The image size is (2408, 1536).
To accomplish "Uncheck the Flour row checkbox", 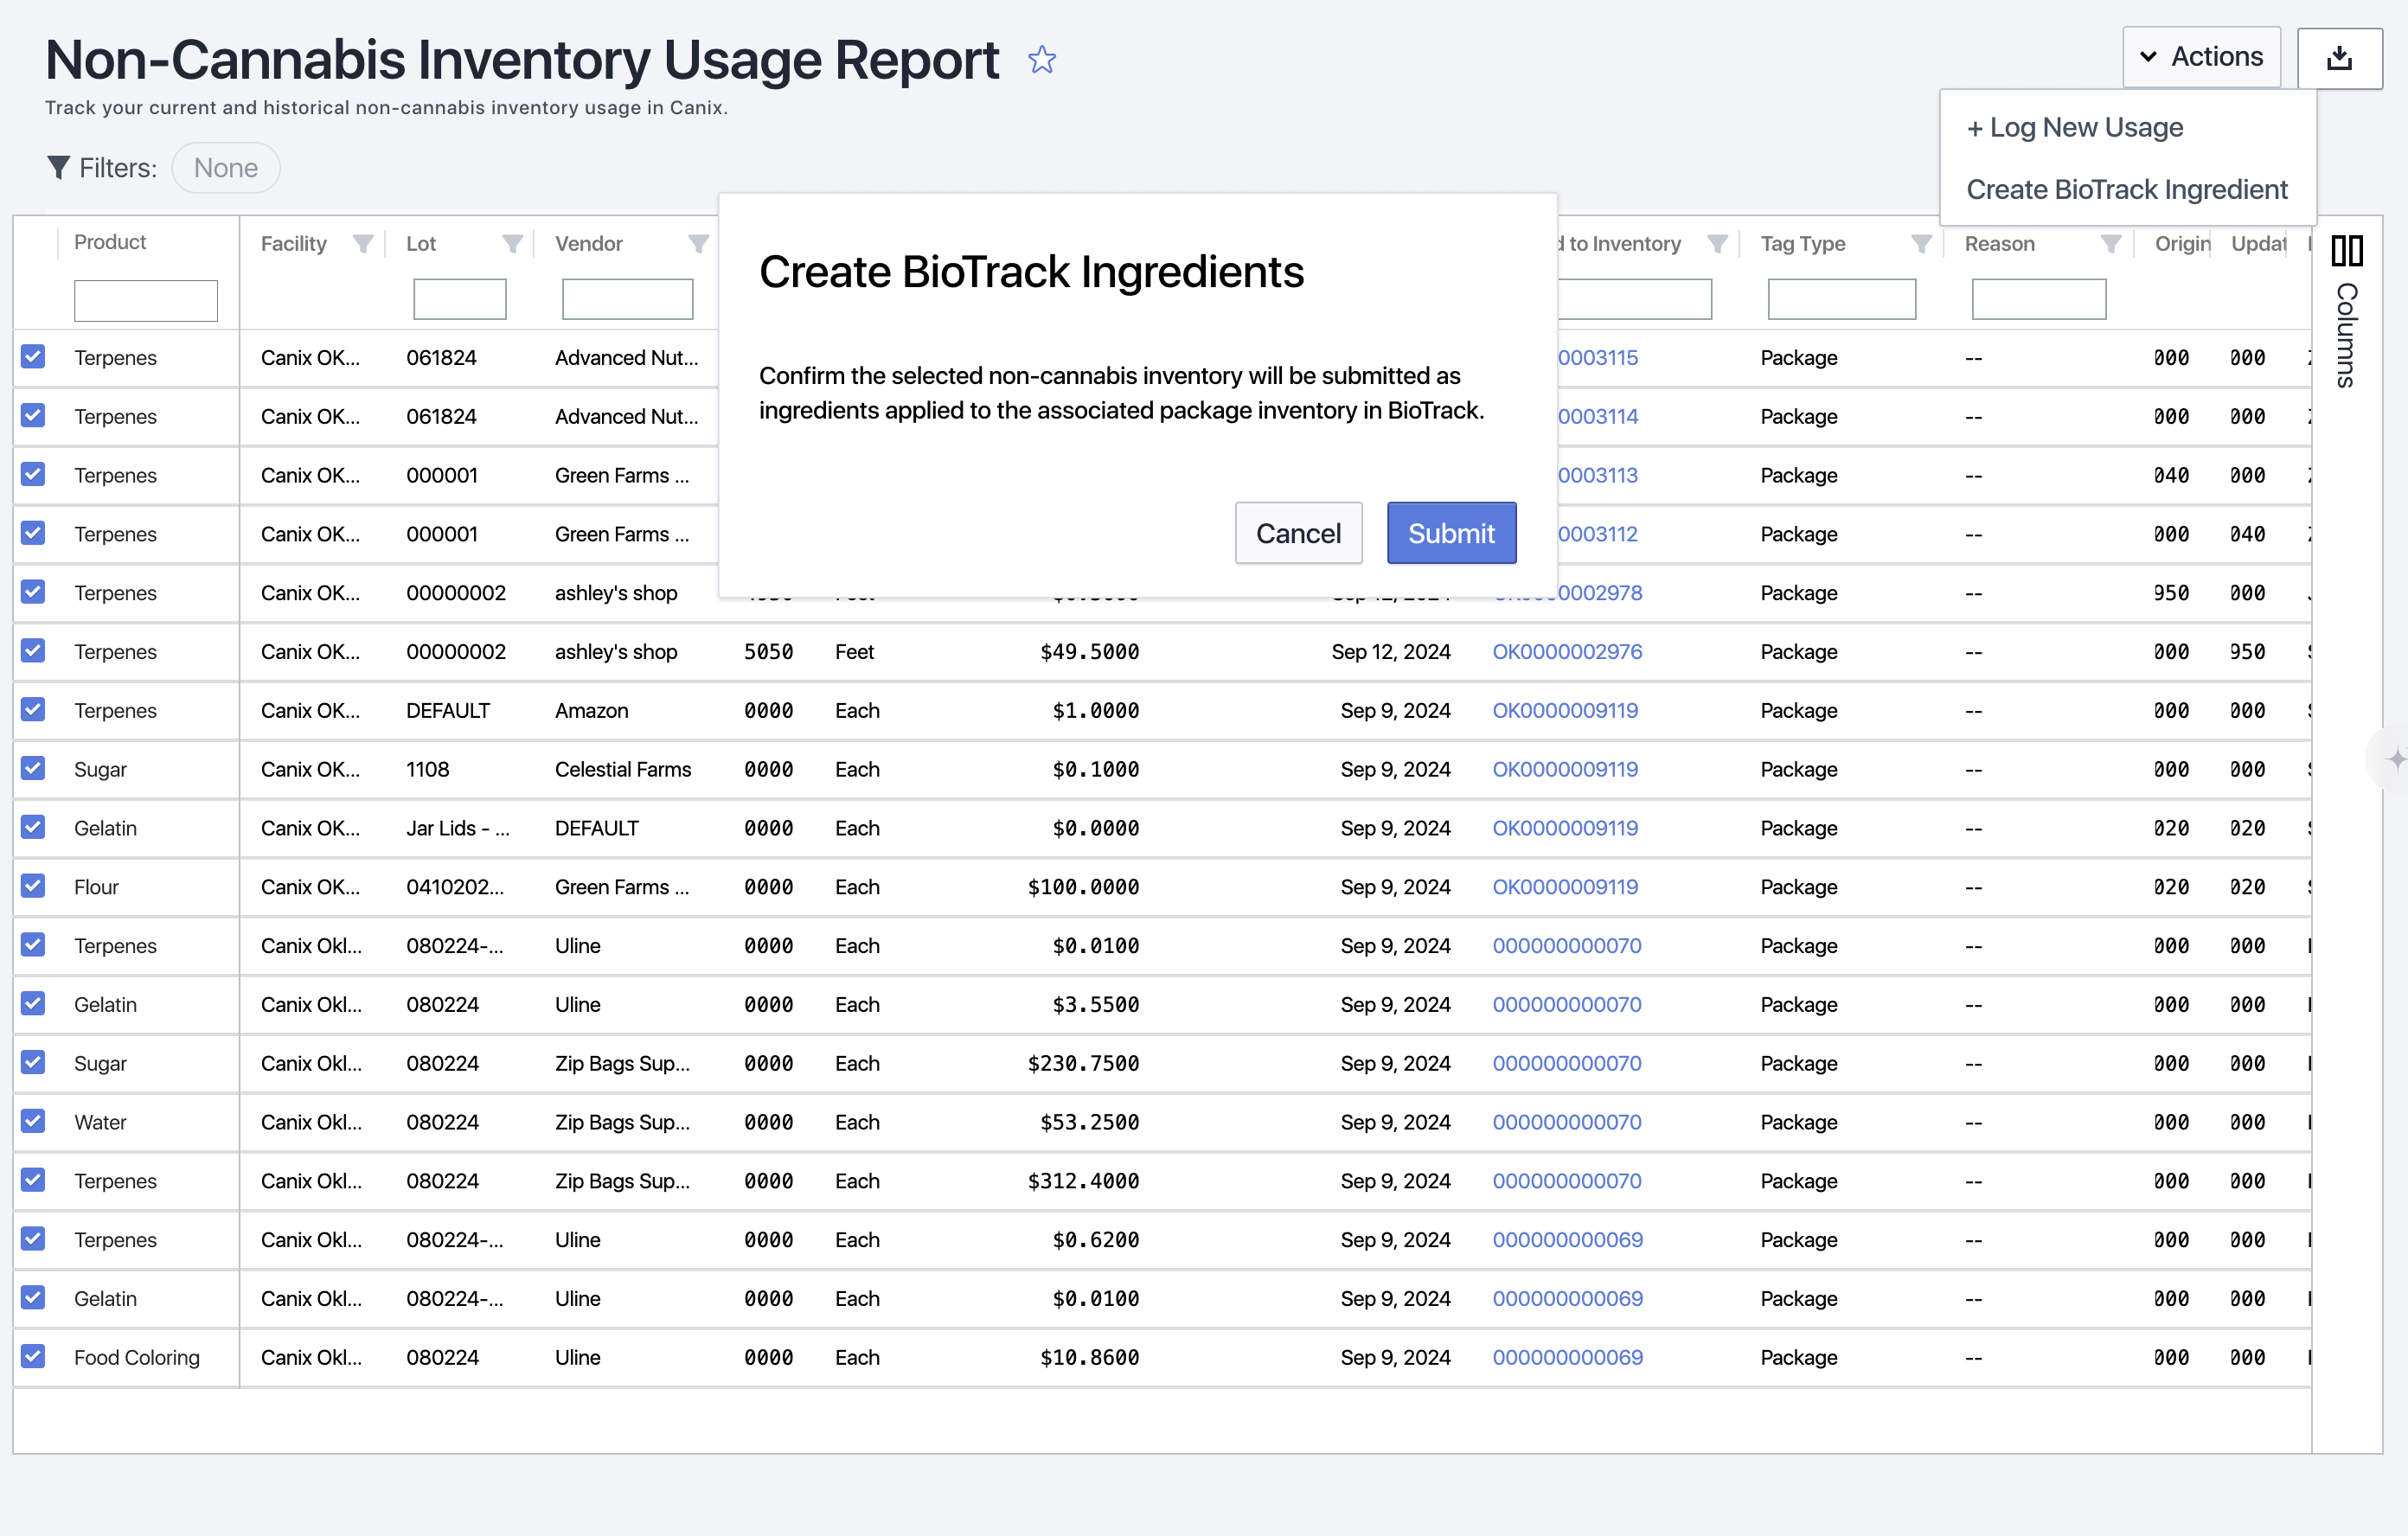I will (33, 886).
